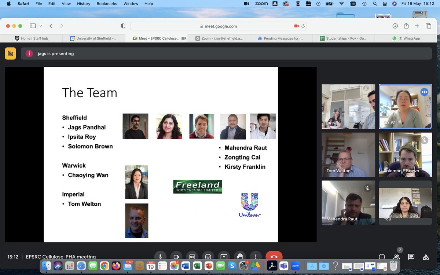Switch to Meet – EPSRC Cellulose tab
The image size is (440, 275).
pos(156,38)
